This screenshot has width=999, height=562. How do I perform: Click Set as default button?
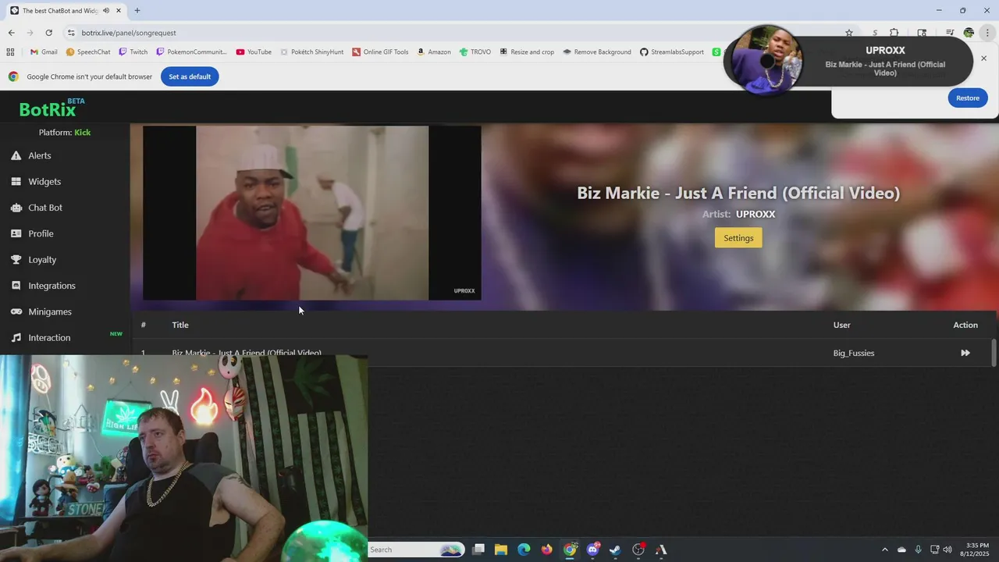coord(190,76)
